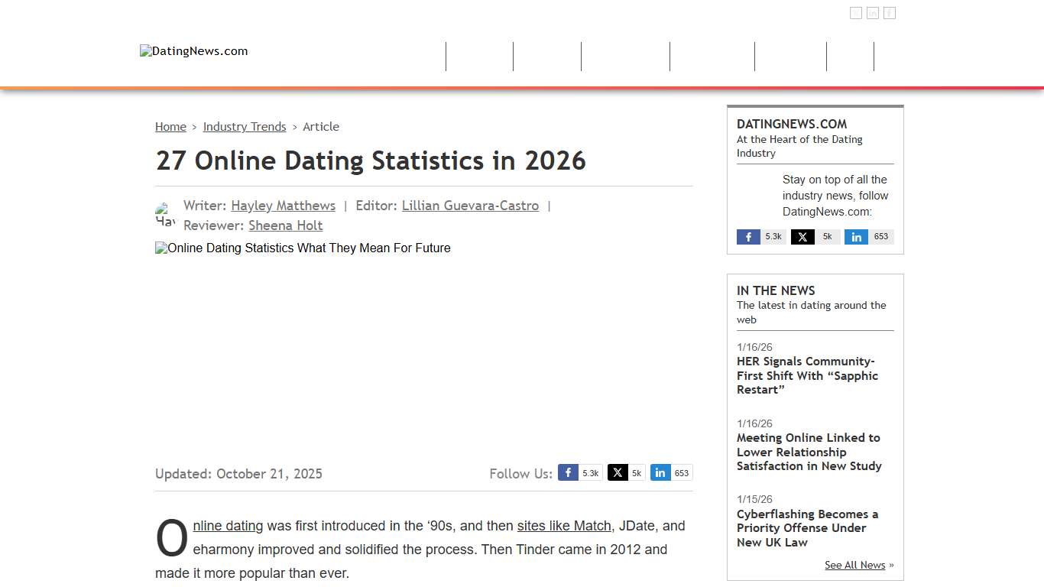Click the See All News link
Screen dimensions: 1044x587
point(854,565)
